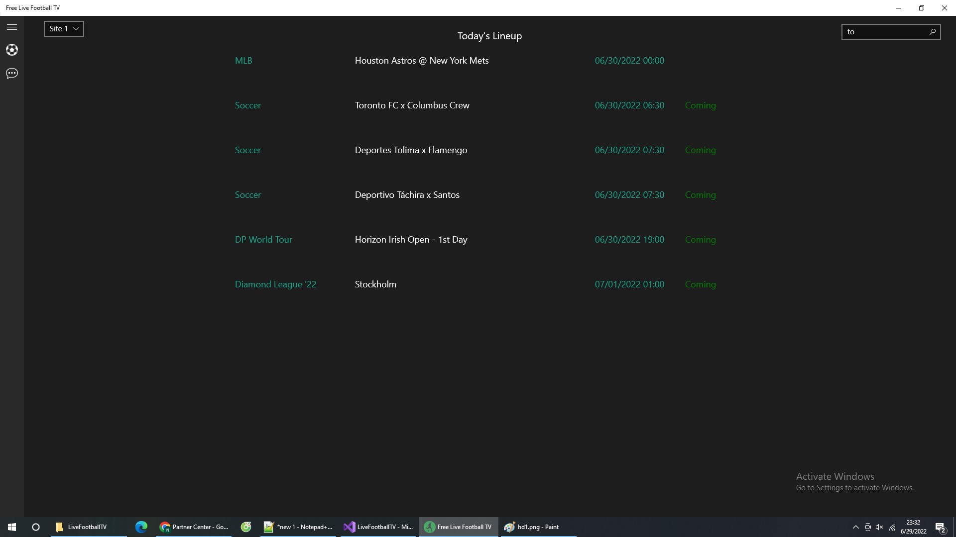Select Houston Astros @ New York Mets
Screen dimensions: 956x537
pos(421,61)
